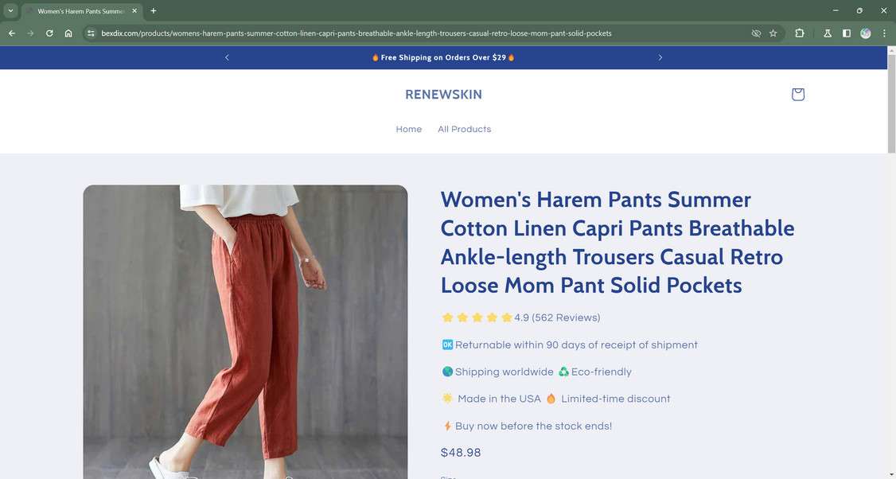This screenshot has height=479, width=896.
Task: Close the Women's Harem Pants tab
Action: [134, 11]
